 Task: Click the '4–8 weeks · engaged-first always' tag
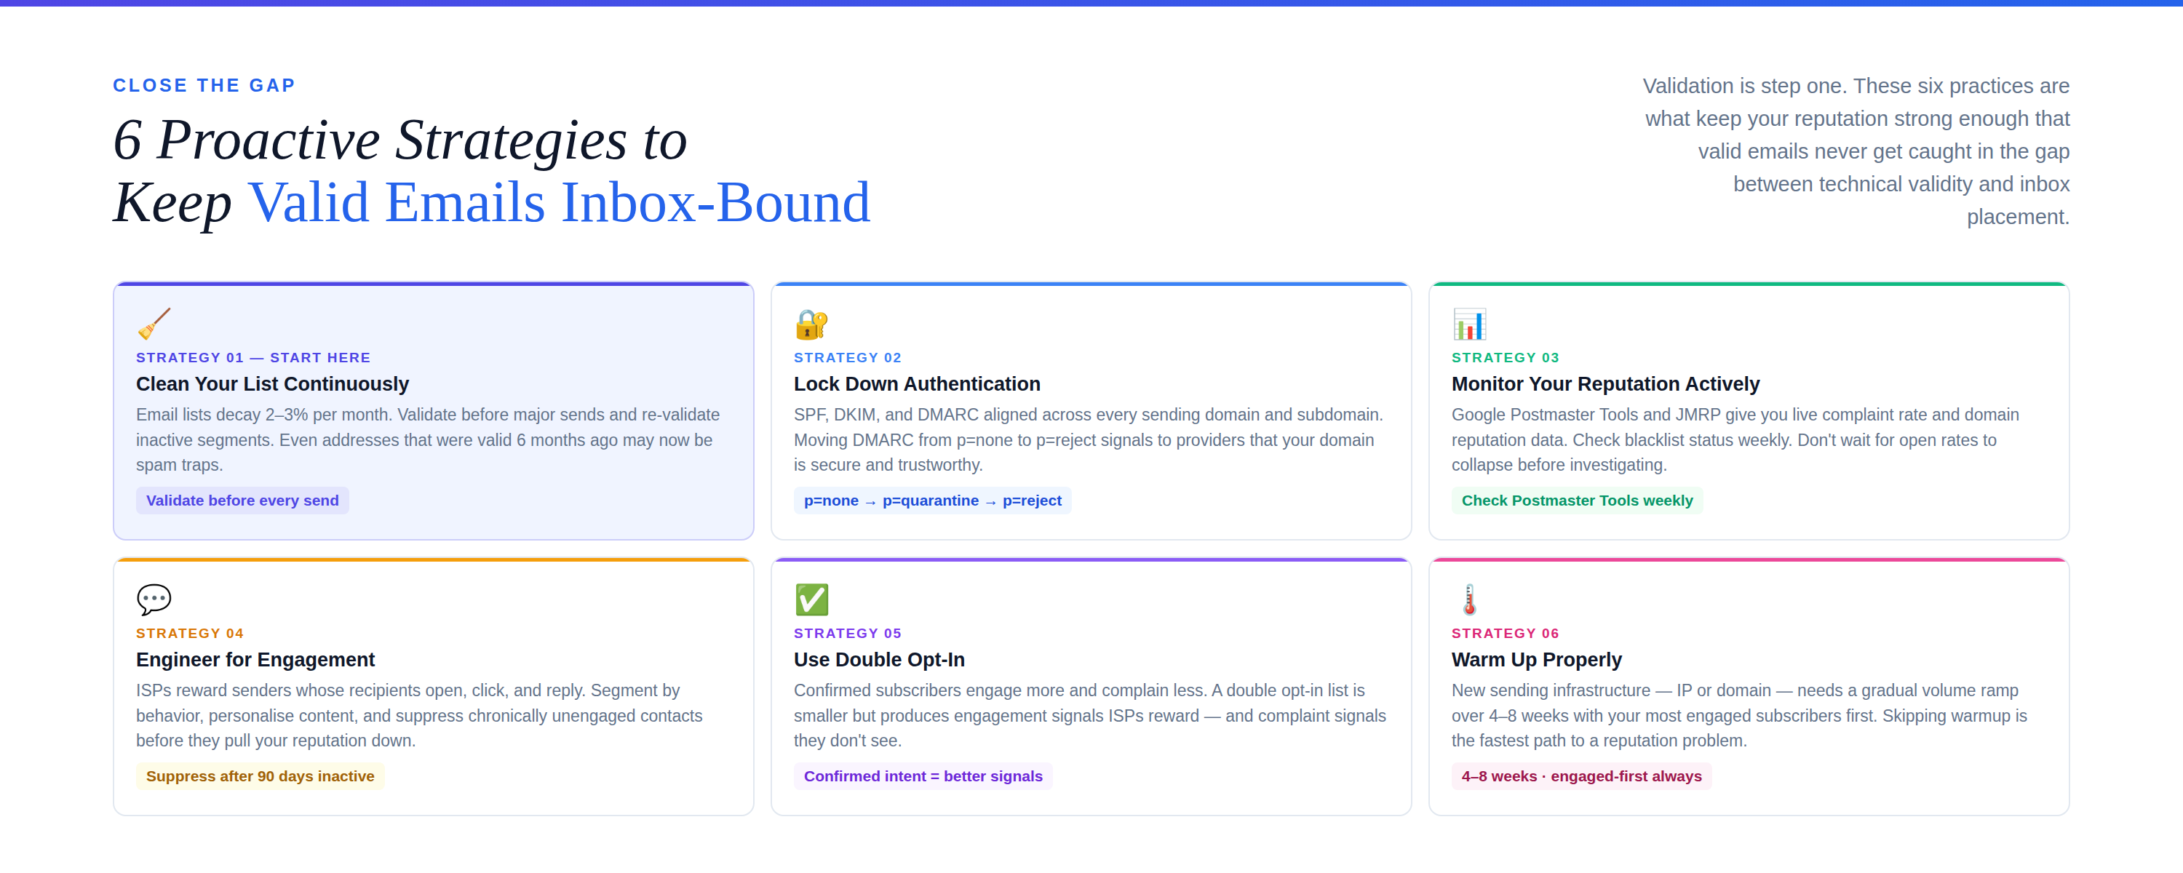tap(1581, 776)
